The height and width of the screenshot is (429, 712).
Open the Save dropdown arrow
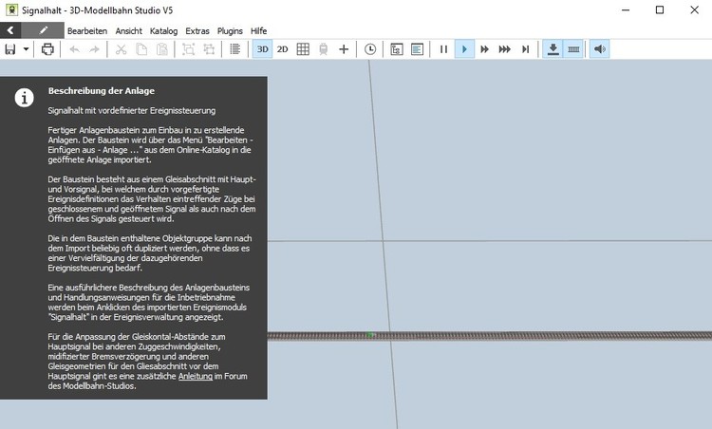(26, 49)
